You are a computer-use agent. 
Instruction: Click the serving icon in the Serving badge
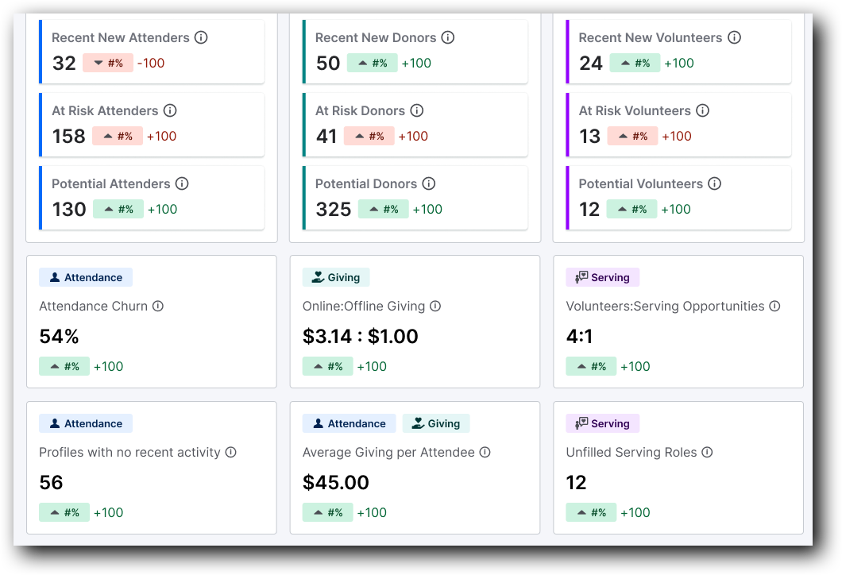581,277
